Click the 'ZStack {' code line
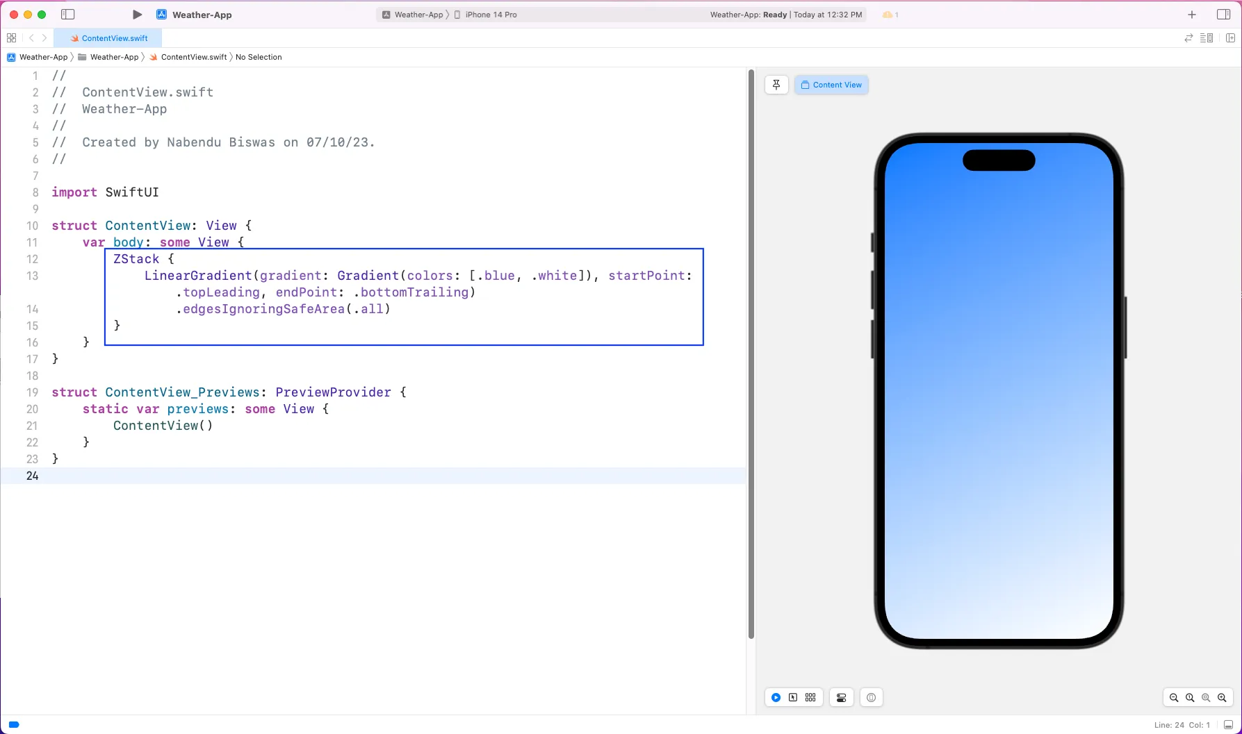This screenshot has height=734, width=1242. click(144, 259)
